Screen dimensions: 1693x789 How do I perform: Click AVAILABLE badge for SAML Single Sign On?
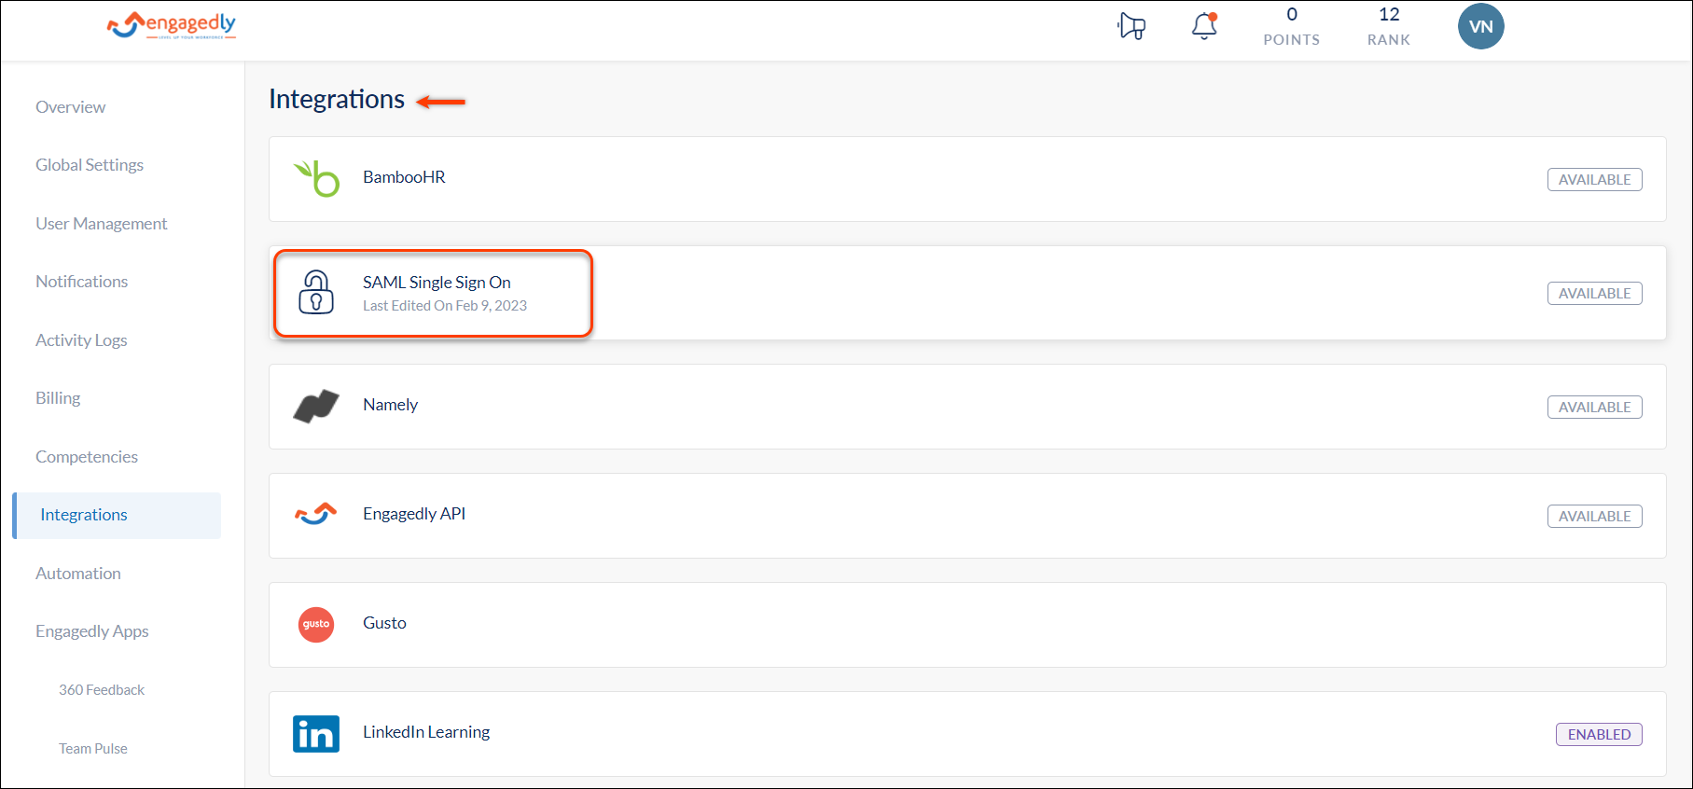click(x=1594, y=293)
